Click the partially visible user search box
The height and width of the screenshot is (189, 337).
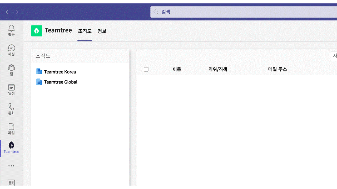[334, 56]
